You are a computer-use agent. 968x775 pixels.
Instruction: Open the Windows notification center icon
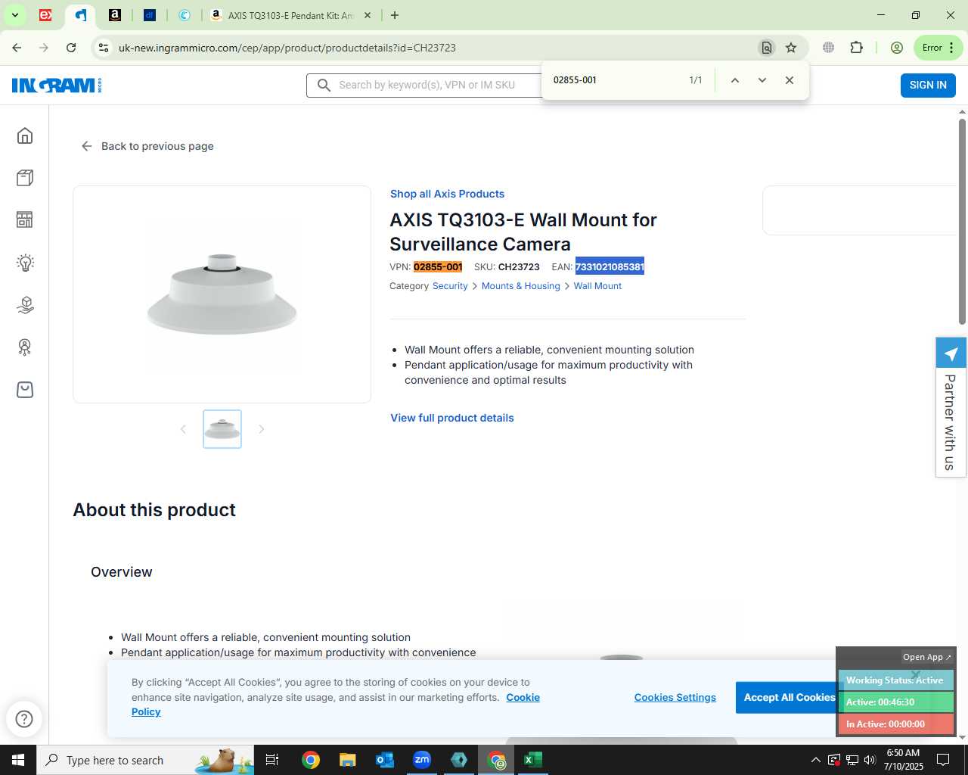(943, 760)
